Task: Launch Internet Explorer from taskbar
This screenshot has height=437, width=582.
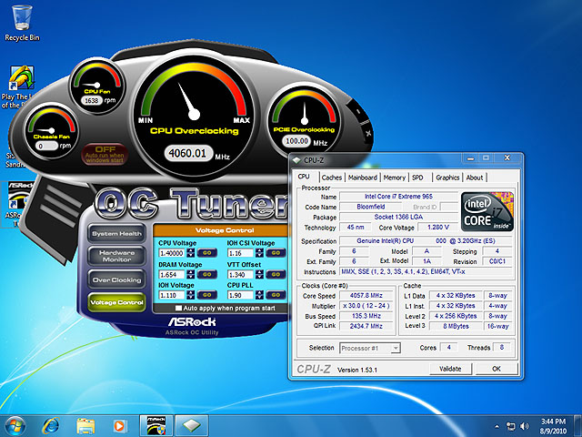Action: click(x=51, y=426)
